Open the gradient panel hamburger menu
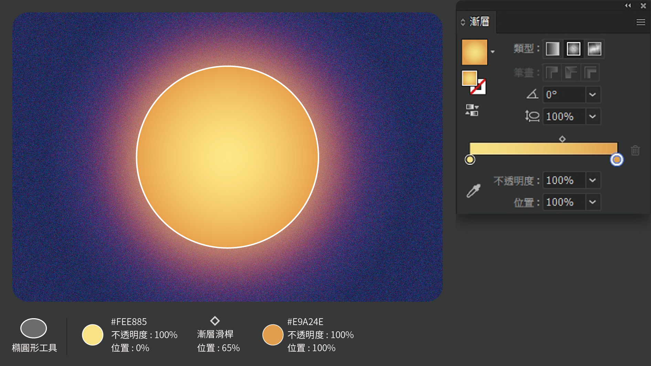Screen dimensions: 651x366 click(x=640, y=22)
